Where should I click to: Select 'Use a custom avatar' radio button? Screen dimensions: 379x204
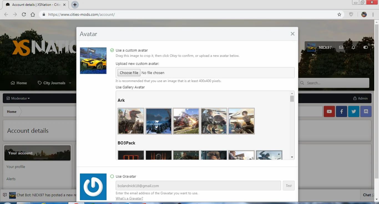pos(112,50)
